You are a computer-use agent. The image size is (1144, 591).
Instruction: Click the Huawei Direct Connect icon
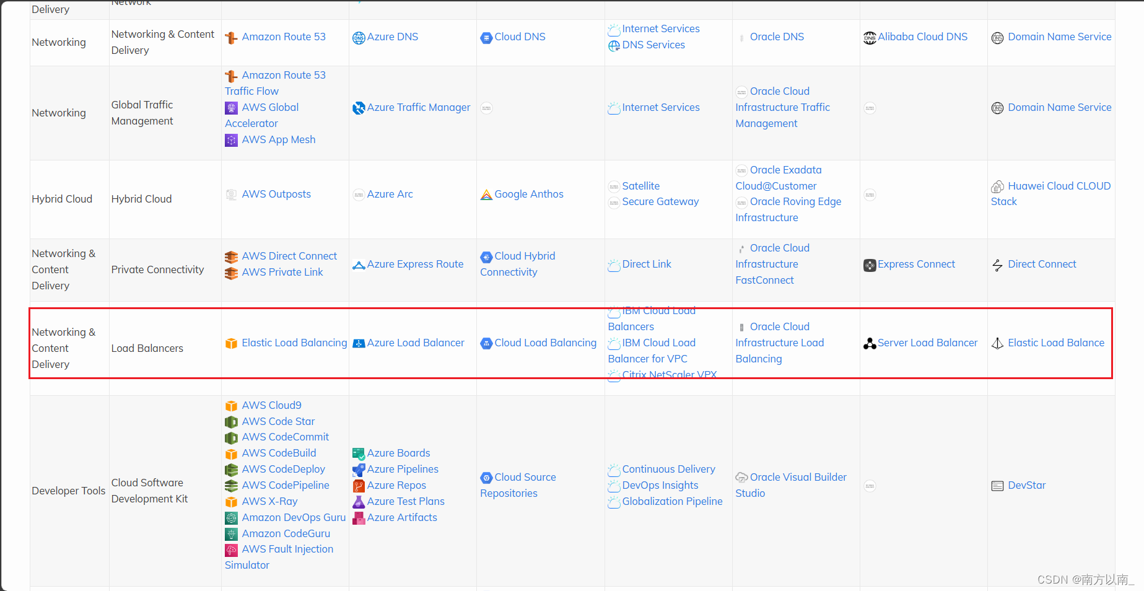point(997,265)
